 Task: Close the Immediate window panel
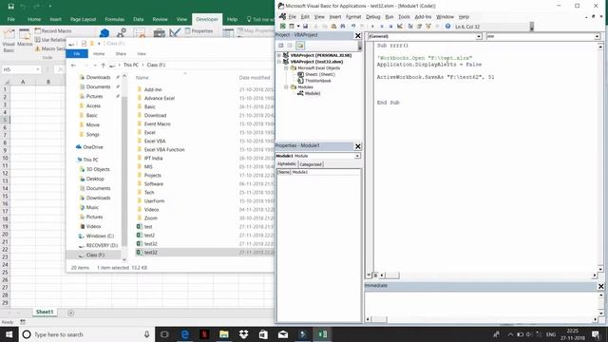pos(600,286)
